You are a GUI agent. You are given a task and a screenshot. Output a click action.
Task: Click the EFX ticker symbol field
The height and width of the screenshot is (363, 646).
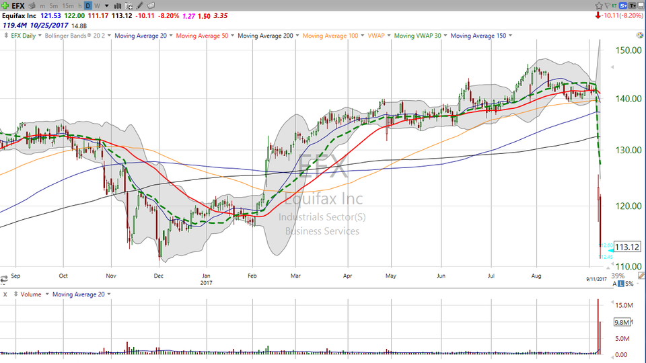(17, 6)
